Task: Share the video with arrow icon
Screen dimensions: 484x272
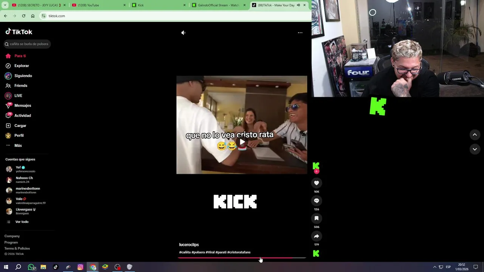Action: click(316, 236)
